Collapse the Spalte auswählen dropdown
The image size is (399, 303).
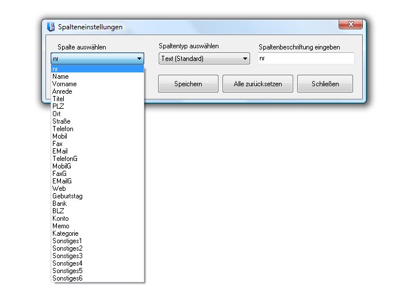tap(139, 59)
